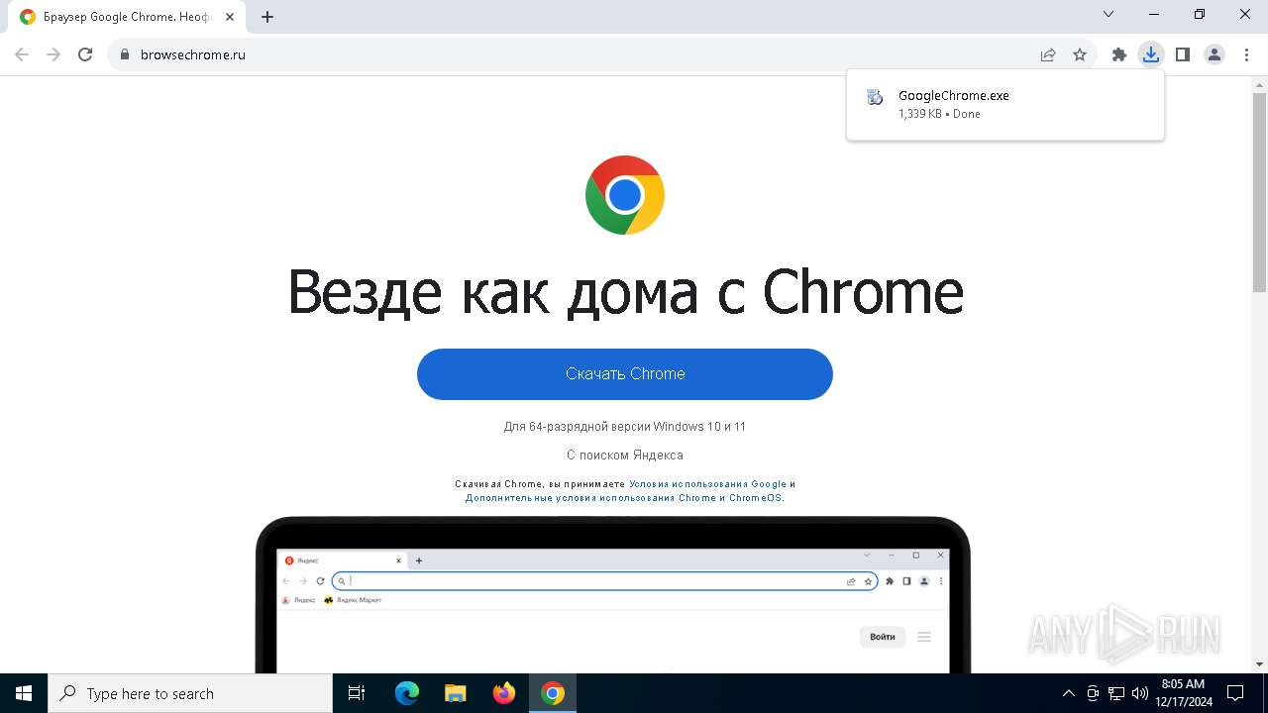This screenshot has width=1268, height=713.
Task: Open the Downloads toolbar icon
Action: pyautogui.click(x=1150, y=54)
